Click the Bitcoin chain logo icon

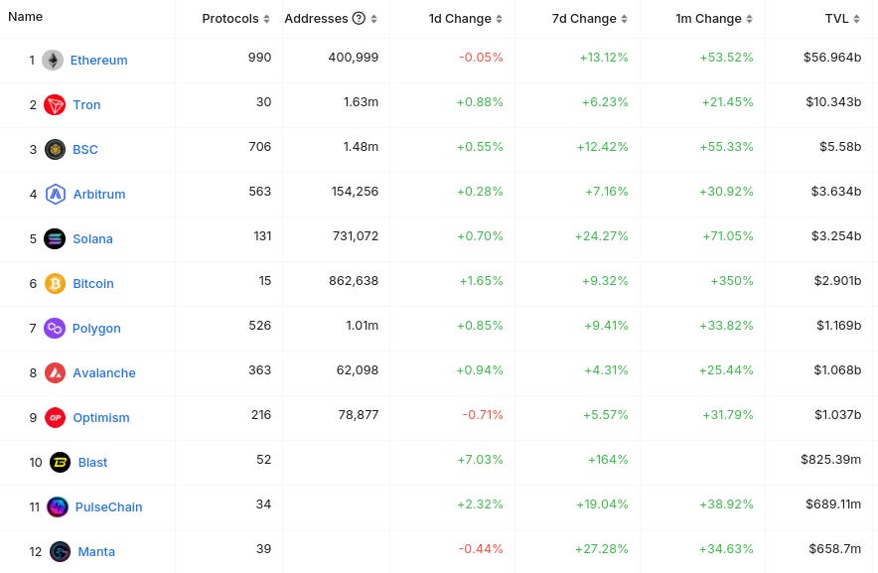coord(55,284)
